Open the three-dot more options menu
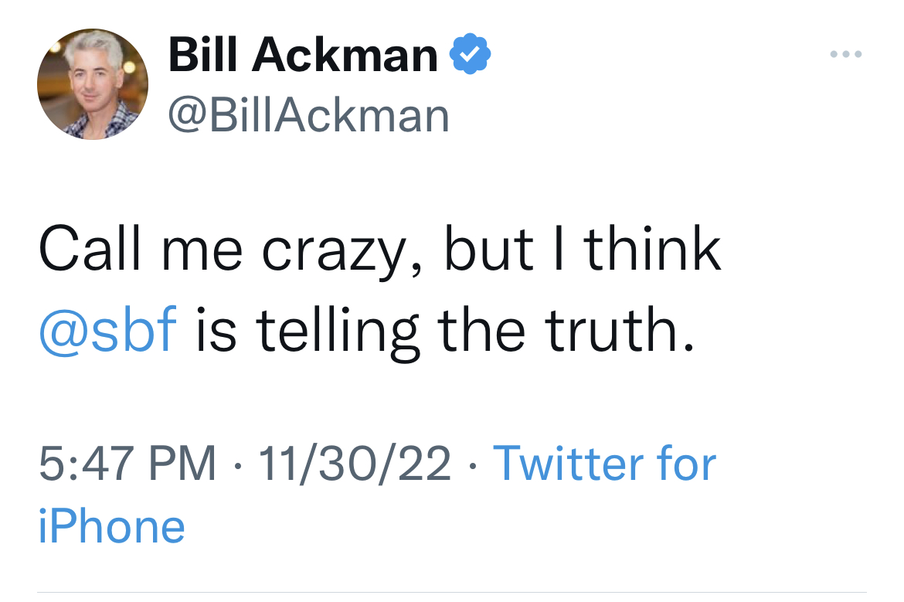The image size is (904, 602). coord(845,55)
